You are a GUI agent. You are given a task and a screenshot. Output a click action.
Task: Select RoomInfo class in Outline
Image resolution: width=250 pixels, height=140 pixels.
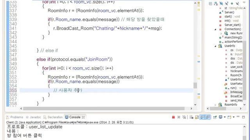click(x=231, y=105)
